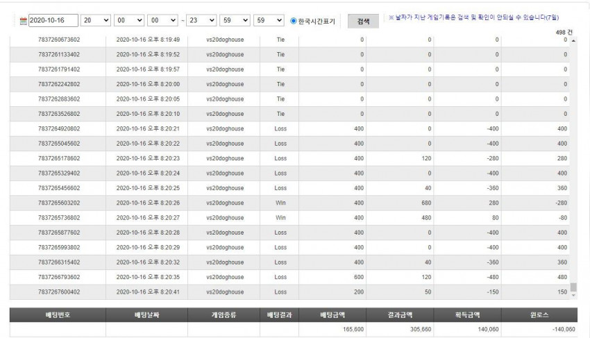Open the calendar date picker icon
Viewport: 590px width, 338px height.
click(x=24, y=21)
